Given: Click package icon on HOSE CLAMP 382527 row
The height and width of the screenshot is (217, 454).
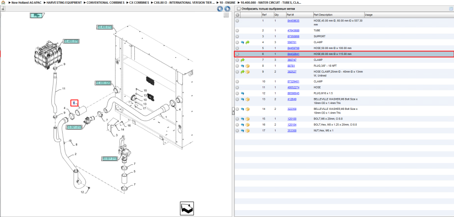Looking at the screenshot, I should point(247,72).
